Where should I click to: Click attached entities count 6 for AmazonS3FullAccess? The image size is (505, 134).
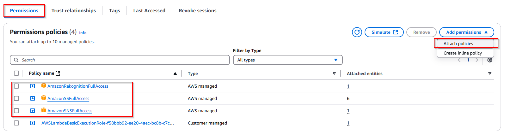[348, 98]
